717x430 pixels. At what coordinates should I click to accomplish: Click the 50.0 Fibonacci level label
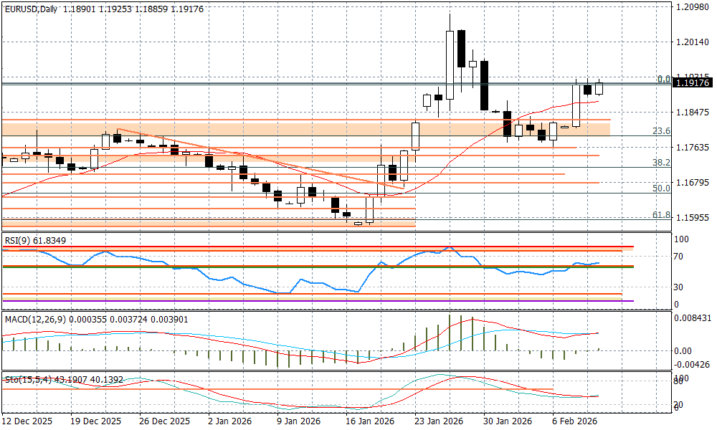660,188
